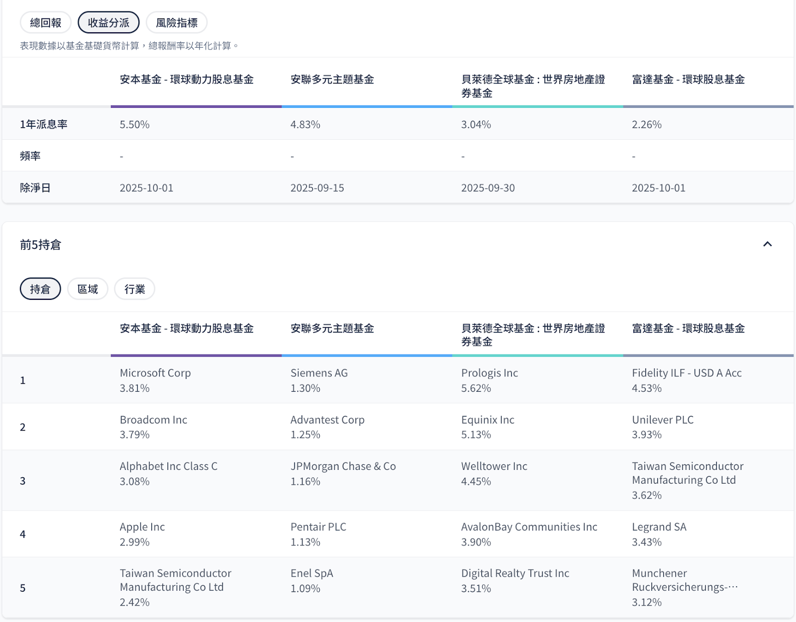Image resolution: width=796 pixels, height=622 pixels.
Task: Click 貝萊德全球基金 : 世界房地產證券基金 in dividend table header
Action: 533,86
